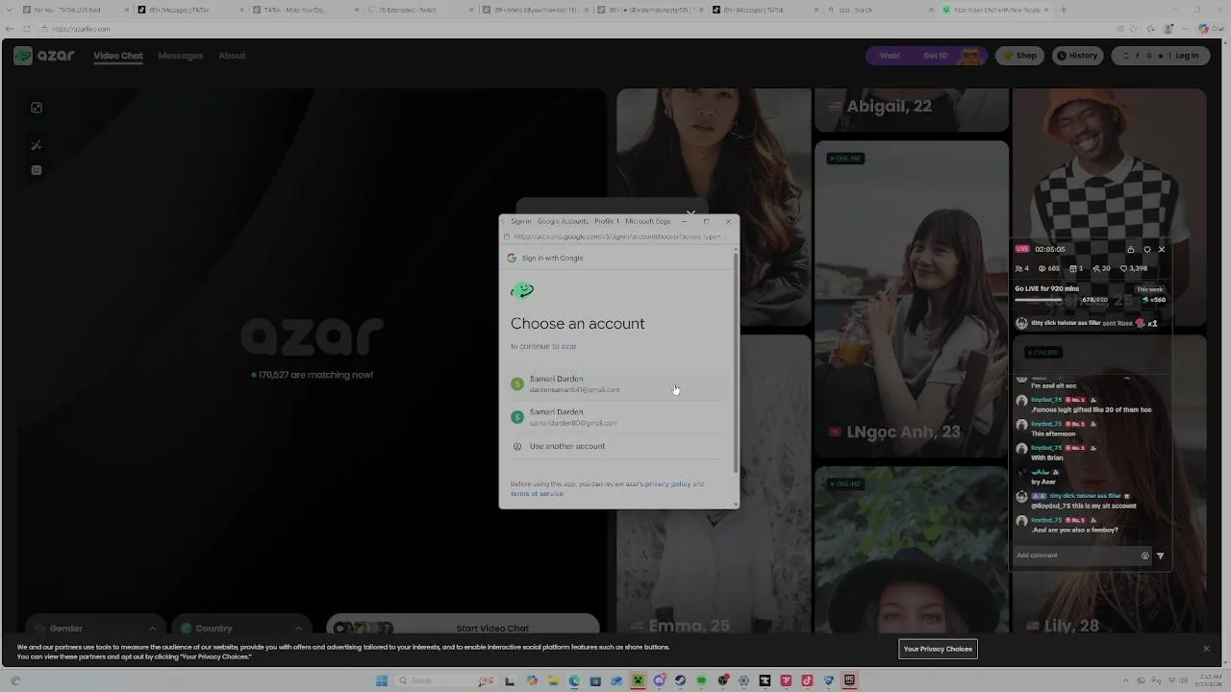Click the Google sign-in window address bar

[617, 236]
